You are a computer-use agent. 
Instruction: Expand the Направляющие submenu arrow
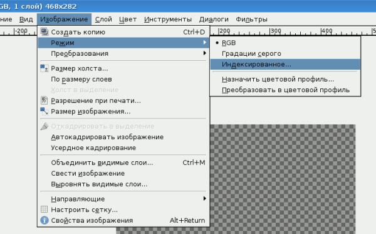pyautogui.click(x=204, y=198)
